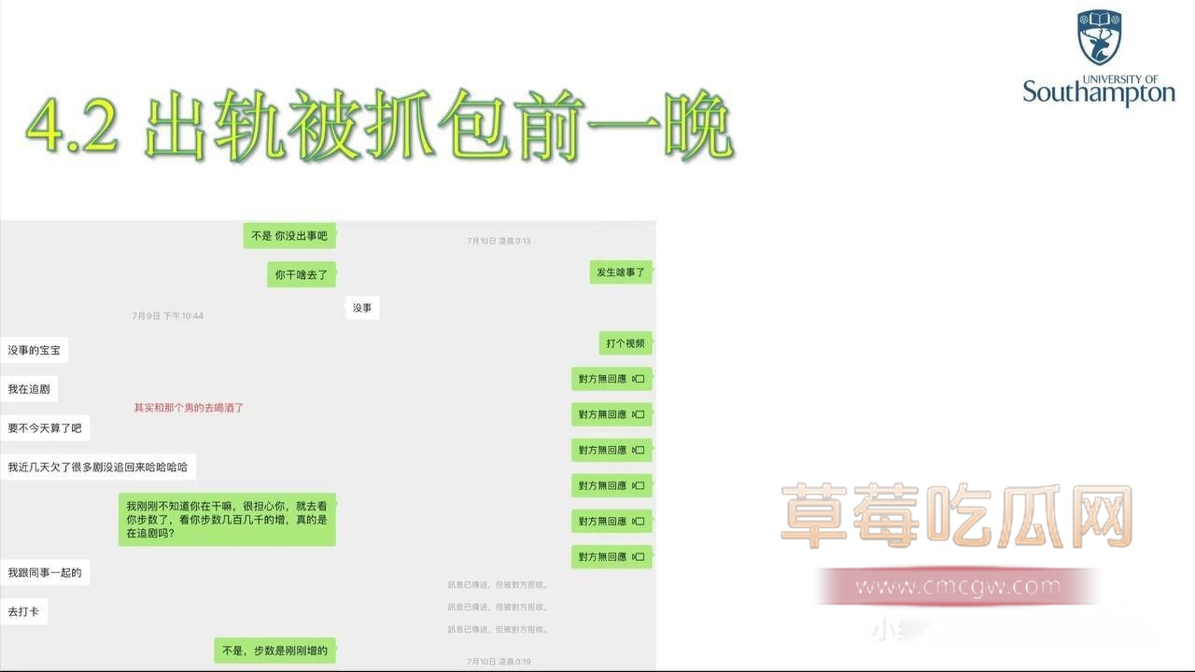Viewport: 1195px width, 672px height.
Task: Click the 7月10日 凌晨0:13 timestamp
Action: pyautogui.click(x=499, y=241)
